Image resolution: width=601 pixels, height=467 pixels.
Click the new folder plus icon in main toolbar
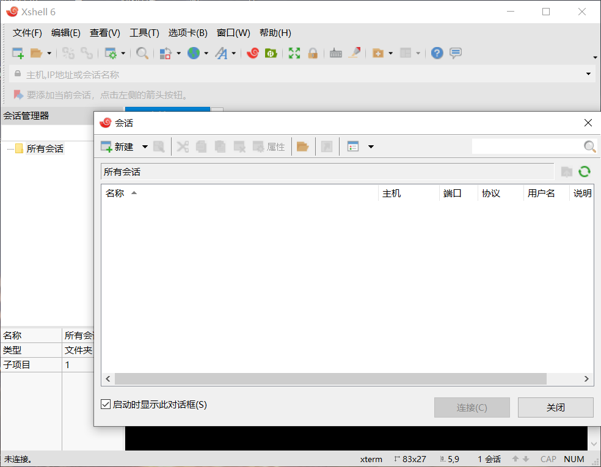[378, 53]
